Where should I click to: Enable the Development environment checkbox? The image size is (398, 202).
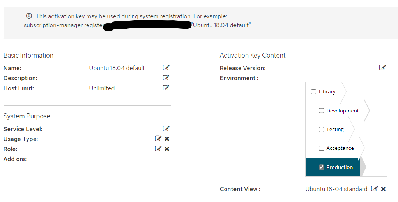tap(321, 111)
